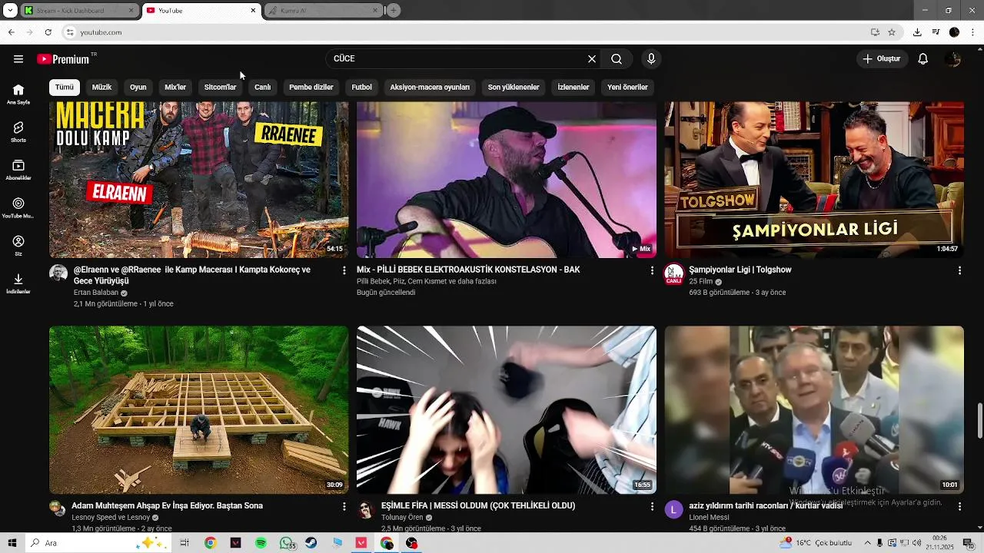
Task: Select the Pembe diziler filter chip
Action: (311, 87)
